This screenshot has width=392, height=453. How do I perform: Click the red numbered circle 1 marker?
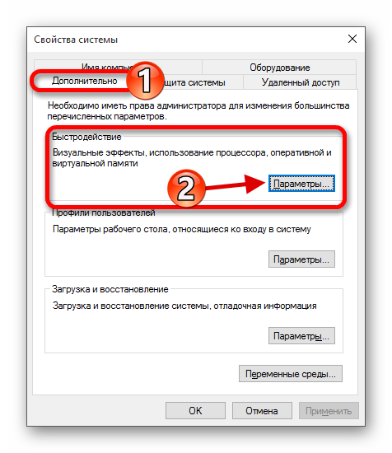click(x=145, y=80)
